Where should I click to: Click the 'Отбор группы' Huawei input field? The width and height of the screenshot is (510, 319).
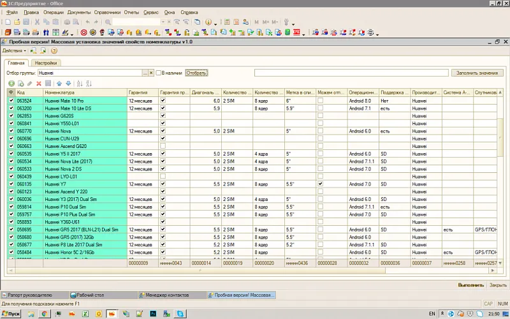pos(90,73)
